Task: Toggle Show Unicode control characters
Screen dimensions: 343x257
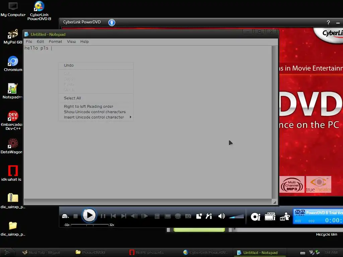Action: coord(95,112)
